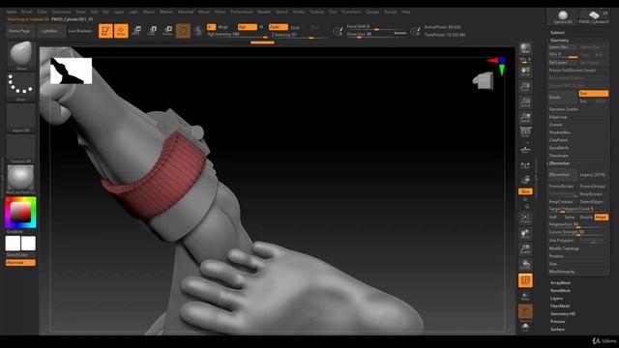
Task: Toggle the Adapt option in ZRemesher
Action: click(601, 217)
